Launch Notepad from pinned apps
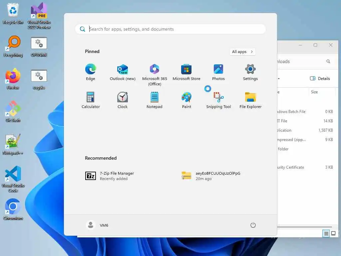341x256 pixels. pos(155,100)
